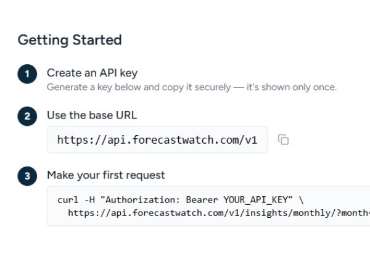Click the api.forecastwatch.com/v1 base URL box
This screenshot has height=261, width=370.
157,140
